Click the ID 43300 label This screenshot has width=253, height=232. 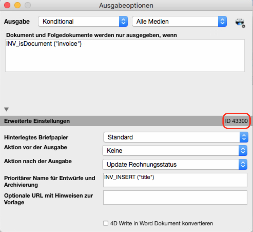tap(236, 121)
